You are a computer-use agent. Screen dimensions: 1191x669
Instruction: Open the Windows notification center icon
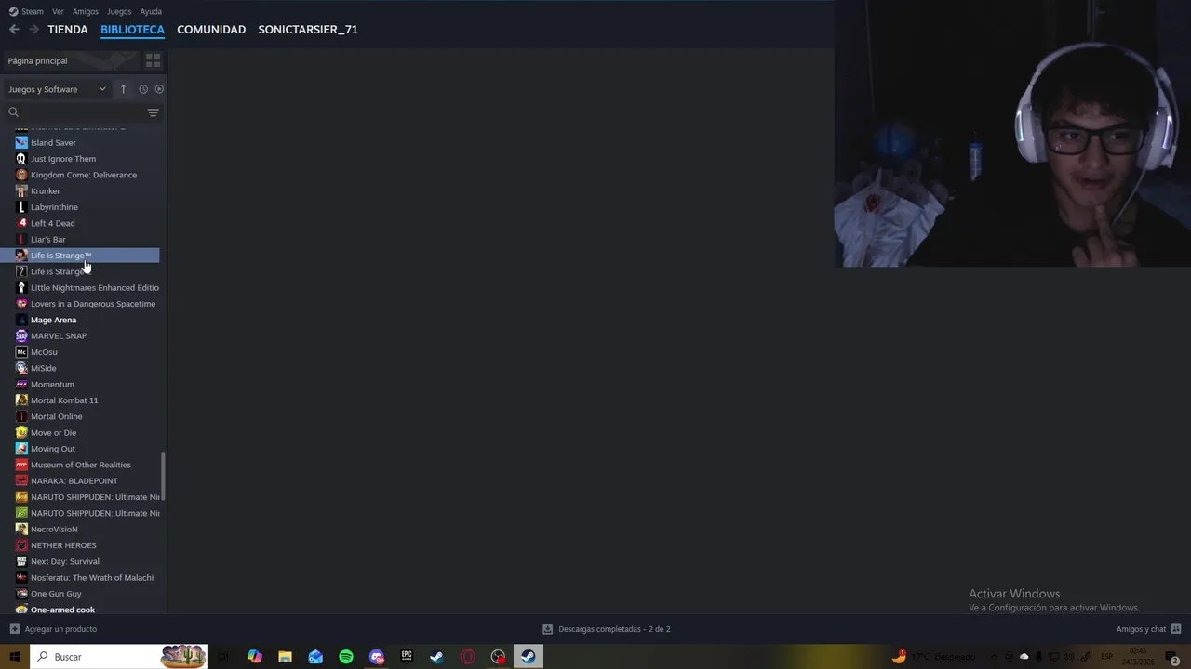1172,657
